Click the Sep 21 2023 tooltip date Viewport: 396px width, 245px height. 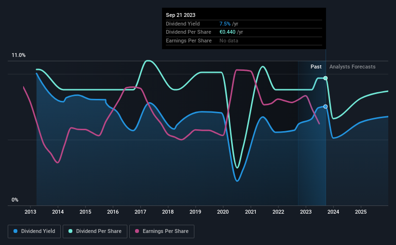(x=180, y=15)
